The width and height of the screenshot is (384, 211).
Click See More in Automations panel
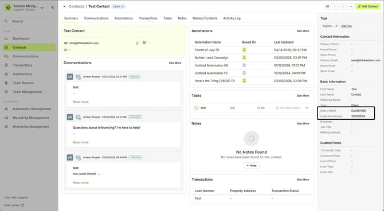303,31
